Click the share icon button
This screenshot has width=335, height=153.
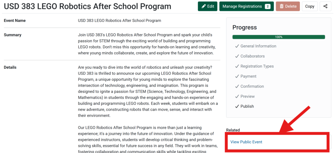coord(325,6)
